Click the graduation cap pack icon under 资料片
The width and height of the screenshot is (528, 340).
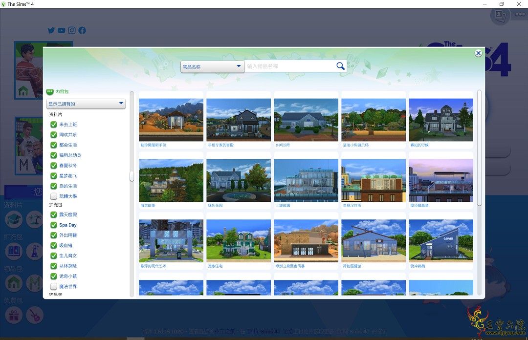click(x=14, y=219)
